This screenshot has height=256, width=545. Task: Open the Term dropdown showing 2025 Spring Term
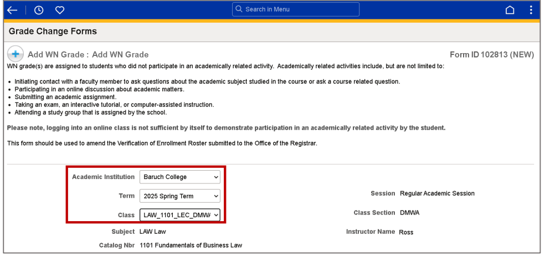click(179, 196)
